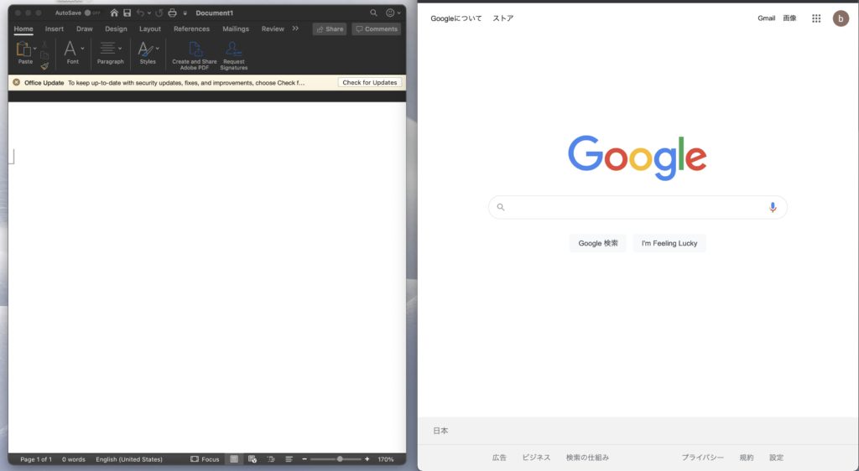Print the document using the printer icon

[x=173, y=13]
